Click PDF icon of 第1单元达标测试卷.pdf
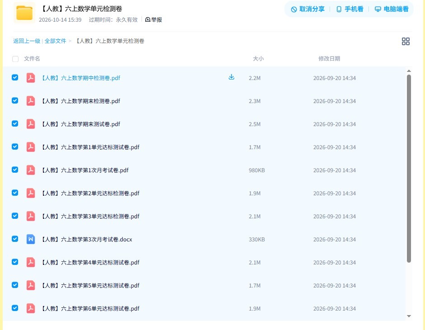This screenshot has width=425, height=330. pos(31,147)
